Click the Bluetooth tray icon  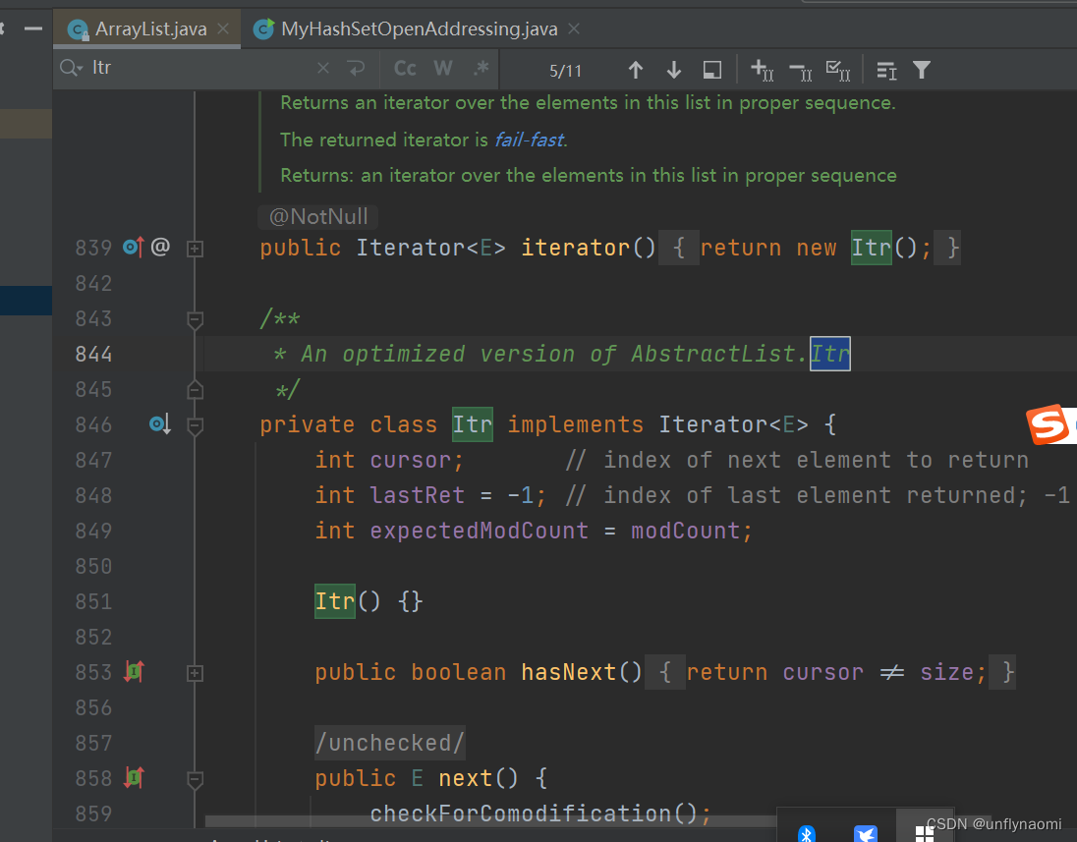tap(807, 833)
